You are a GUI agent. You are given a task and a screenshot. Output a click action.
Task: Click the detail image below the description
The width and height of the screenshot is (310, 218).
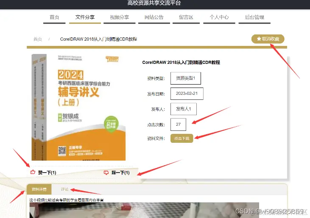coord(144,210)
